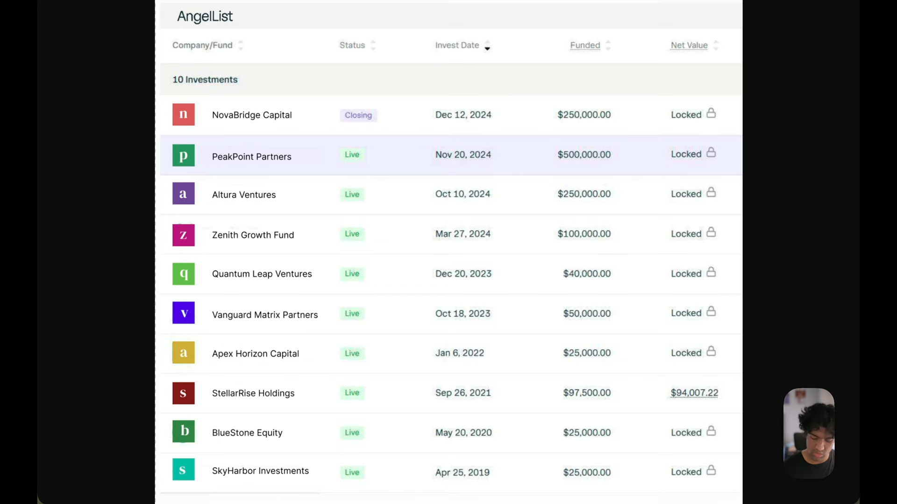Open the $94,007.22 net value link
Image resolution: width=897 pixels, height=504 pixels.
click(x=694, y=393)
